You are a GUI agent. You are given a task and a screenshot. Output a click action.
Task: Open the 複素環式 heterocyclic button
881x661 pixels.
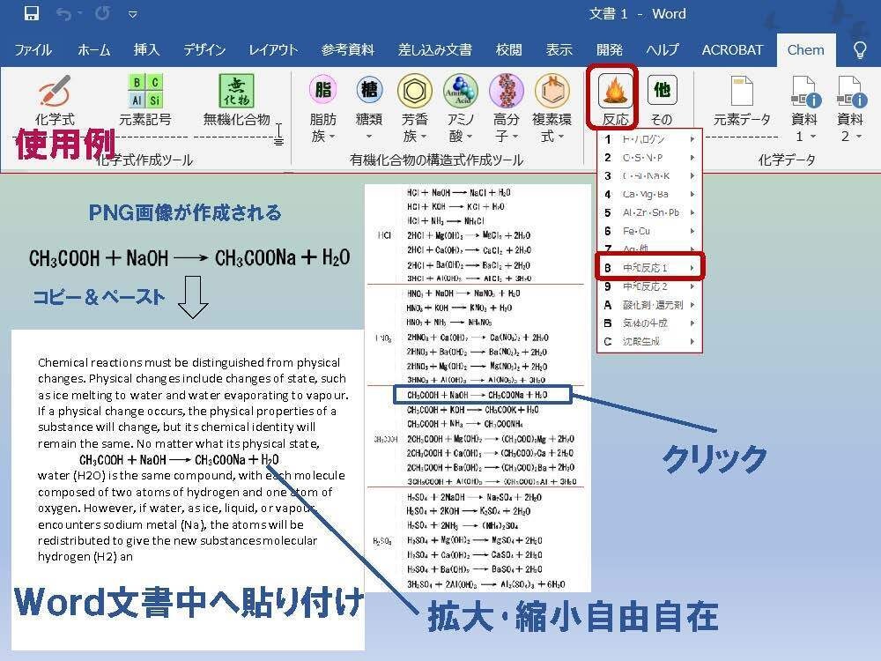pyautogui.click(x=552, y=109)
